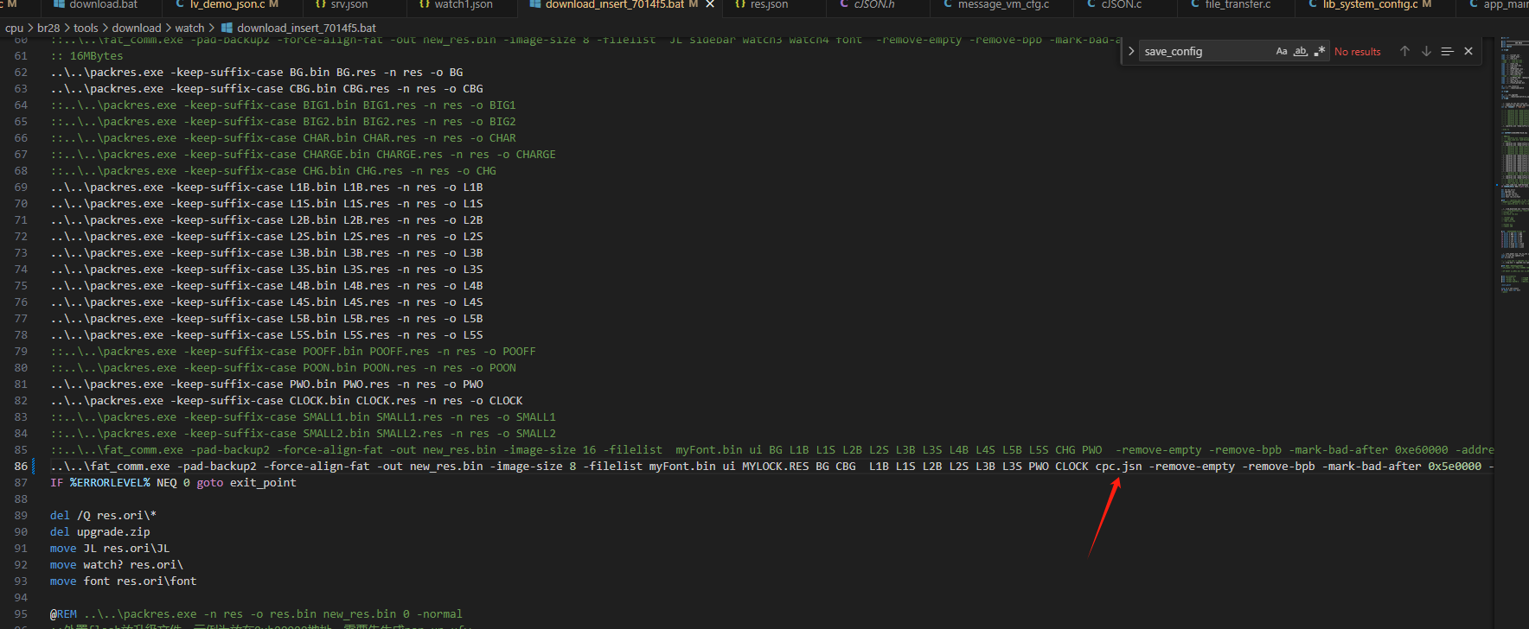The width and height of the screenshot is (1529, 629).
Task: Click 'CLOCK.bin' on line 82
Action: pos(320,400)
